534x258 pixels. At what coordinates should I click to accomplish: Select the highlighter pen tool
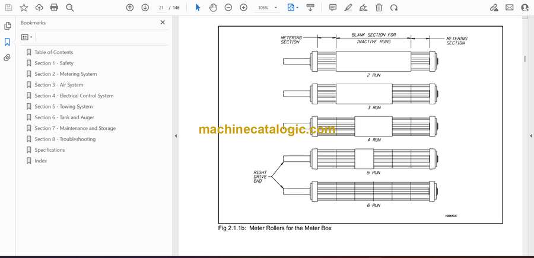click(x=348, y=8)
